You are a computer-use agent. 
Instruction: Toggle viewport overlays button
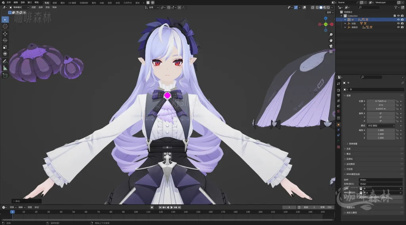[304, 8]
